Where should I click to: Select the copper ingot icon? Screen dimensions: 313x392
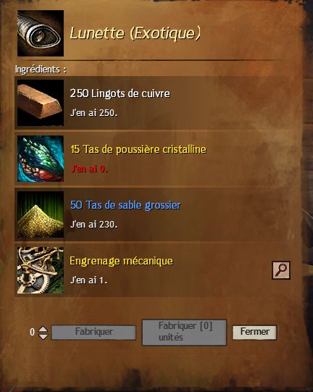[41, 103]
